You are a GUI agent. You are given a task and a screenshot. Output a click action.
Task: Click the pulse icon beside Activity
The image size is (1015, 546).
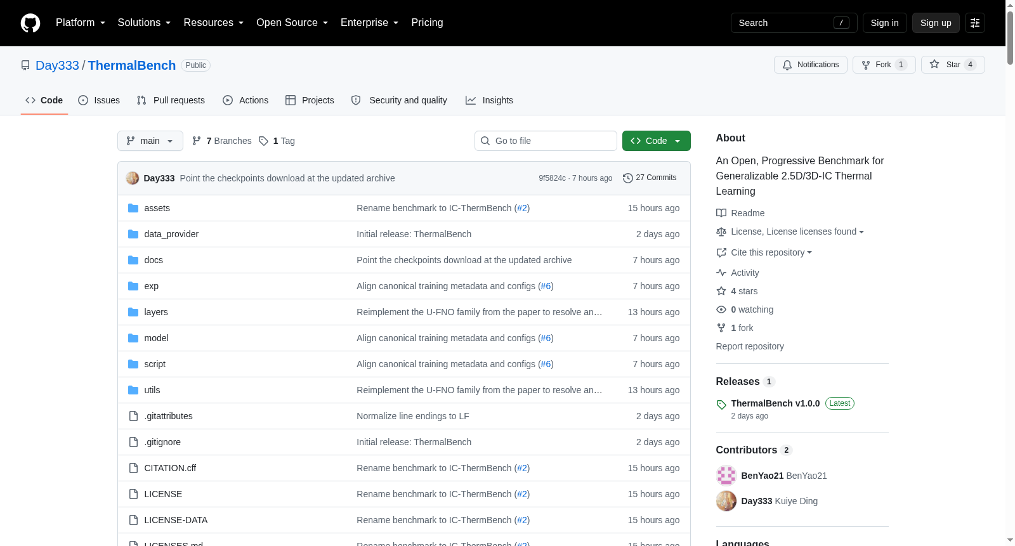coord(721,273)
